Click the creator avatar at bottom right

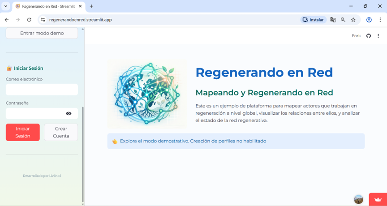[x=358, y=199]
